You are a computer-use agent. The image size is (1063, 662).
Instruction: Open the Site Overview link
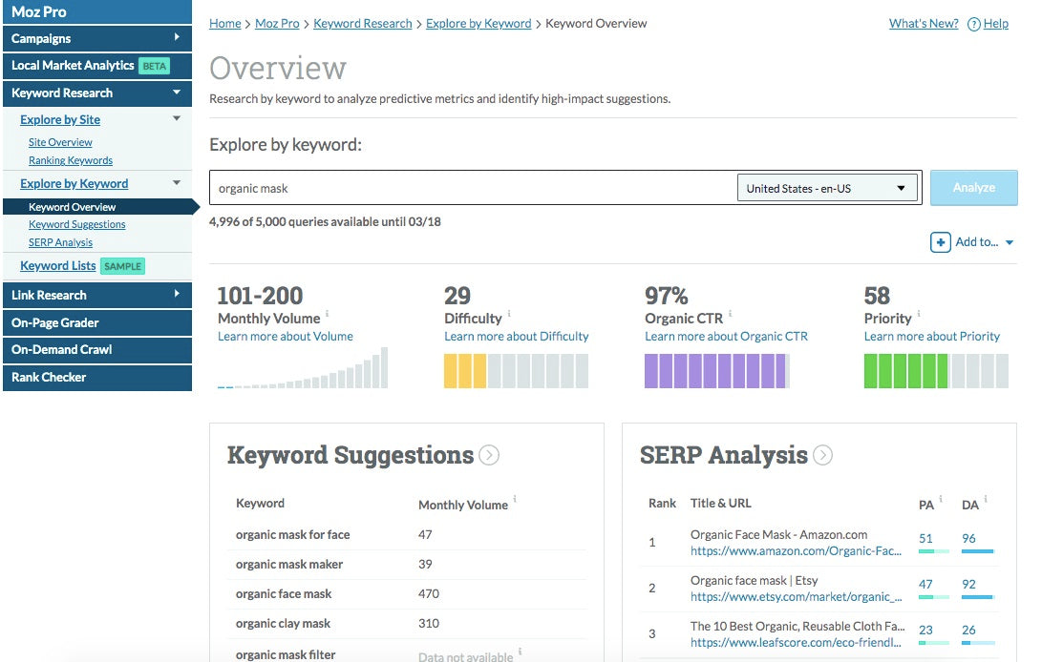point(60,142)
